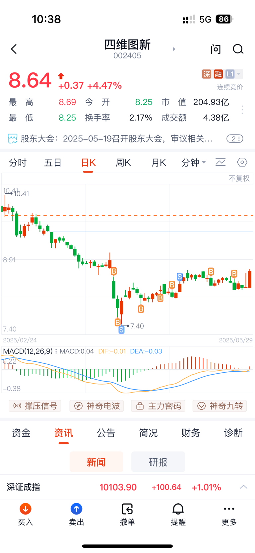The width and height of the screenshot is (255, 553).
Task: Go back with the left arrow
Action: click(x=14, y=49)
